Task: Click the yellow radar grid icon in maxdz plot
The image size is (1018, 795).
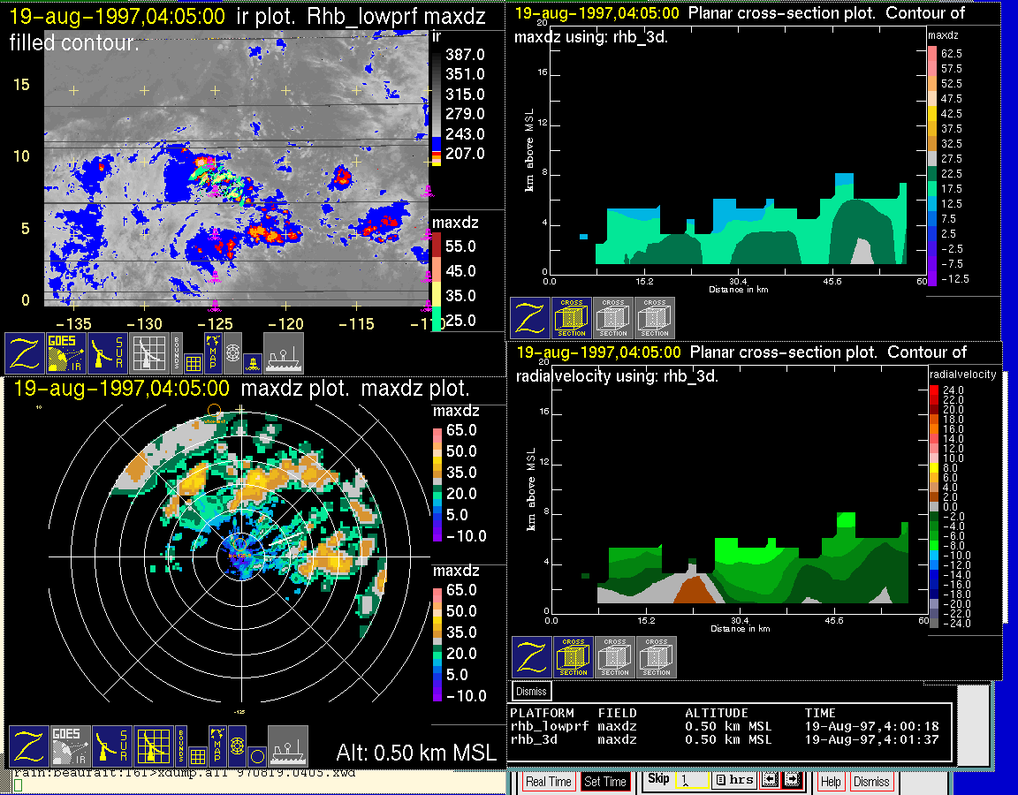Action: 154,746
